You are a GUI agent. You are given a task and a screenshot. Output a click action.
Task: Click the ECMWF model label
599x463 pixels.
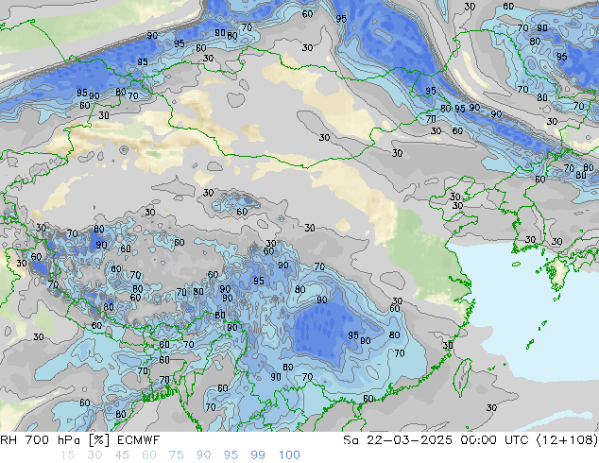[138, 440]
